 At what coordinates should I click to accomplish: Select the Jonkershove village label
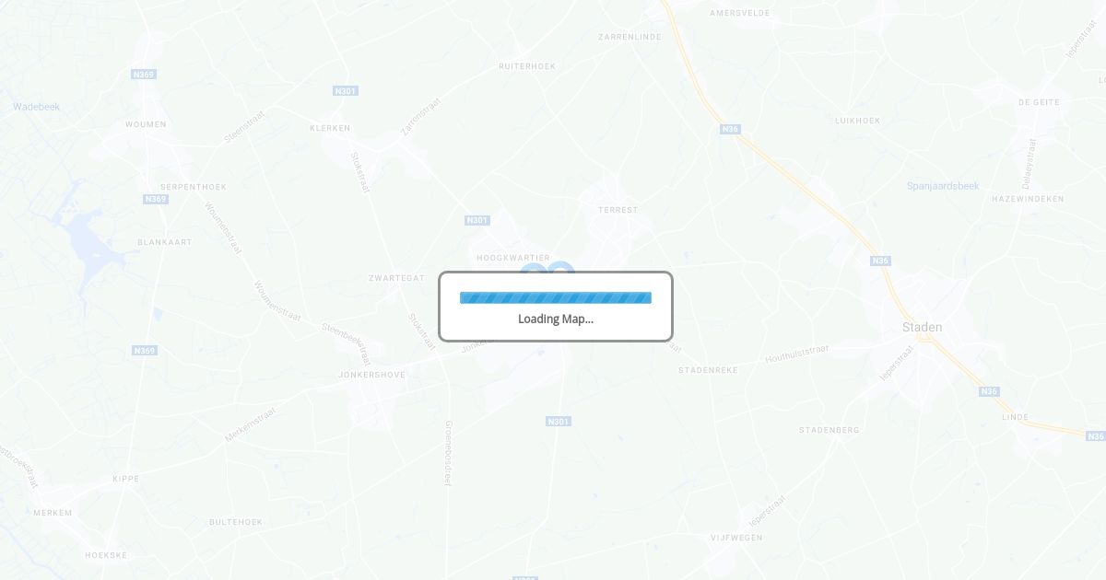click(x=371, y=375)
